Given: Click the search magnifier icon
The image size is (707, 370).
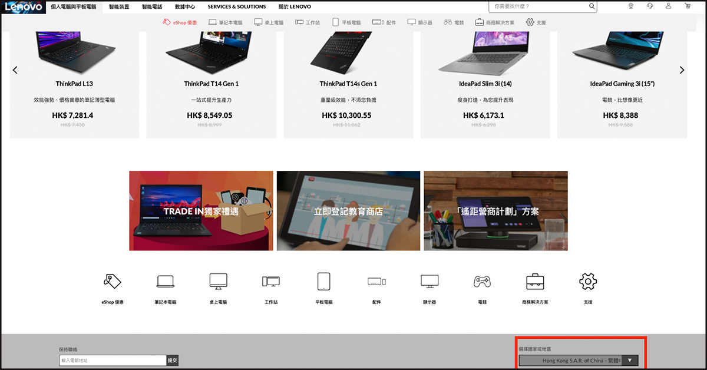Looking at the screenshot, I should [592, 6].
